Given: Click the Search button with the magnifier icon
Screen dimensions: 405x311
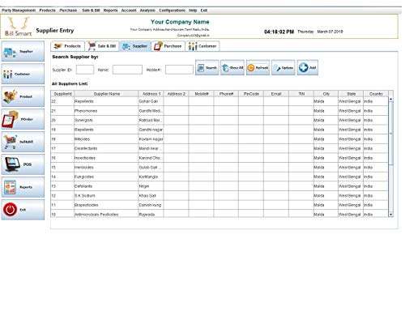Looking at the screenshot, I should tap(207, 68).
